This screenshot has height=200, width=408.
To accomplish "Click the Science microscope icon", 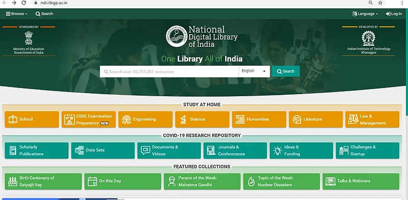I will [x=183, y=119].
